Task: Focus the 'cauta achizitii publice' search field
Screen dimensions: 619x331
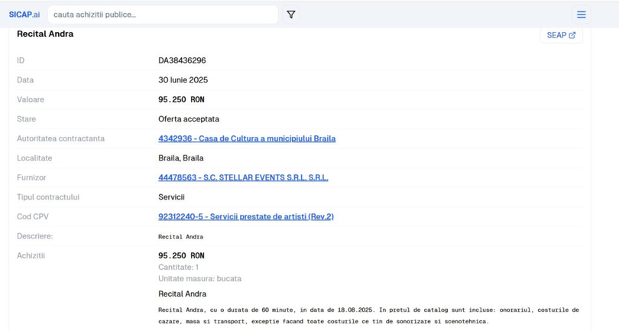Action: (163, 15)
